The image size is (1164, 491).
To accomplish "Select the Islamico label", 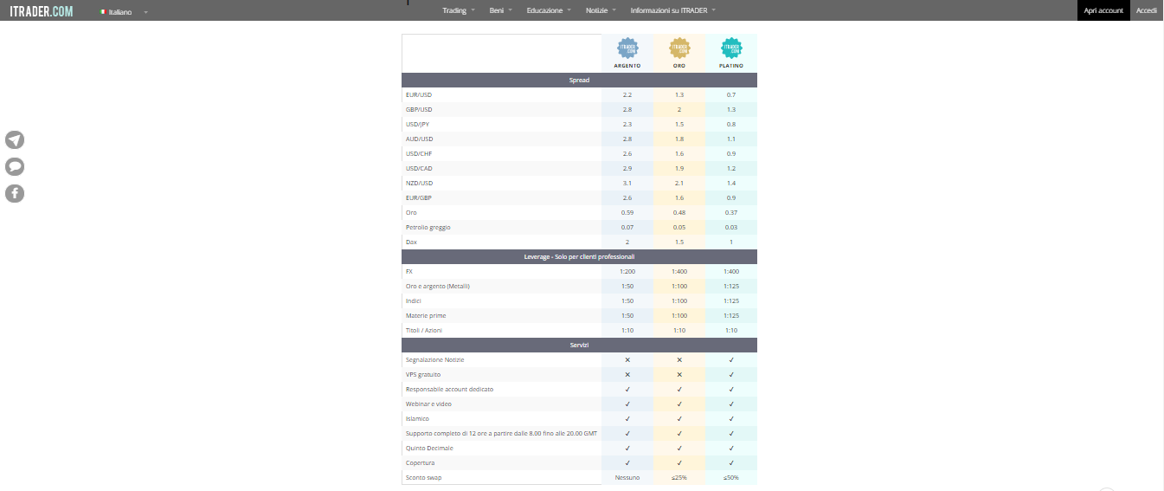I will 417,418.
